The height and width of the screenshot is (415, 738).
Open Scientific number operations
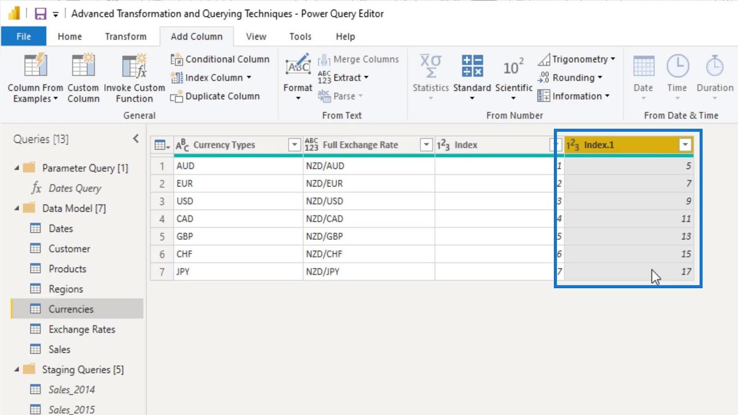[513, 77]
